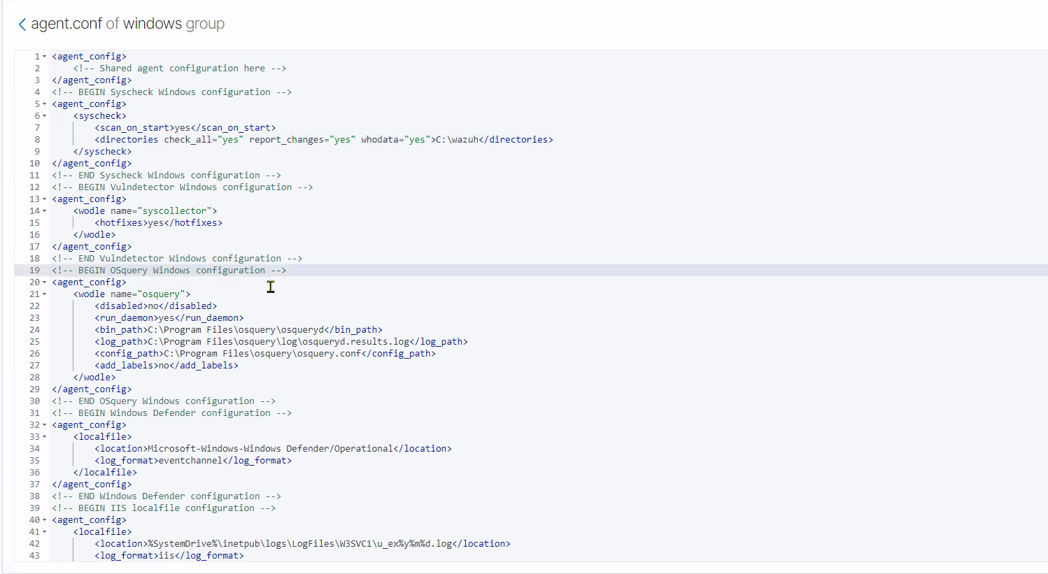Click the 'agent.conf of windows group' title
1048x574 pixels.
click(x=128, y=24)
